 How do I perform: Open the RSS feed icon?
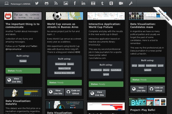pyautogui.click(x=56, y=3)
